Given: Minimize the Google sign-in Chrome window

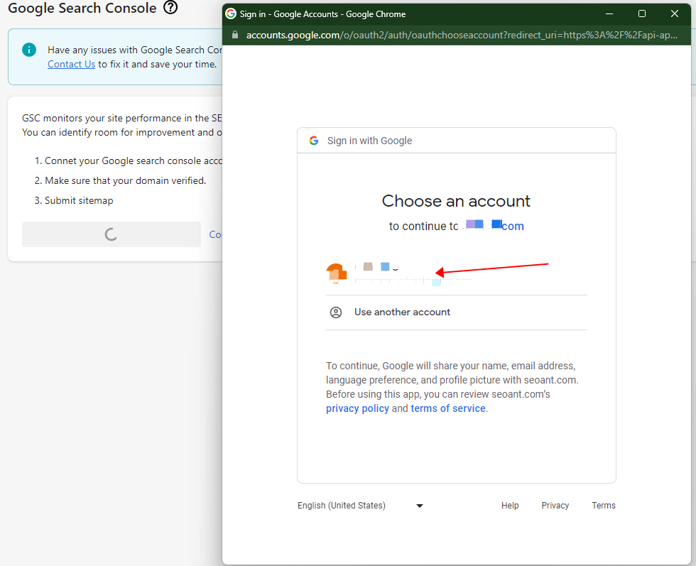Looking at the screenshot, I should pyautogui.click(x=609, y=13).
